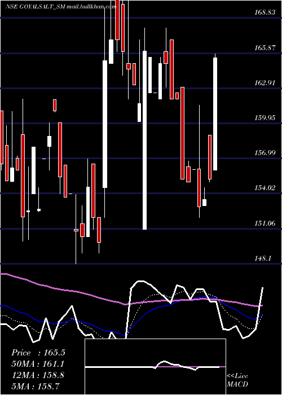Click the 165.87 price level label
The height and width of the screenshot is (395, 282).
265,47
